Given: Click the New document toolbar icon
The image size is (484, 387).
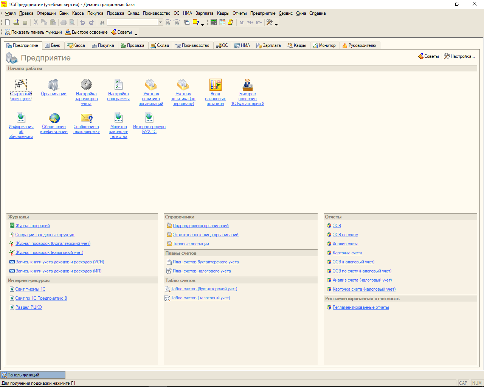Looking at the screenshot, I should tap(8, 23).
